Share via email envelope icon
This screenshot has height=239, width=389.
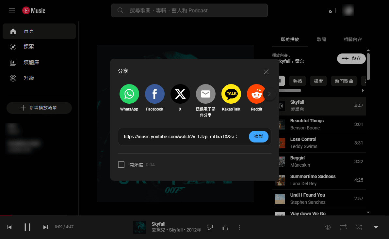point(206,94)
